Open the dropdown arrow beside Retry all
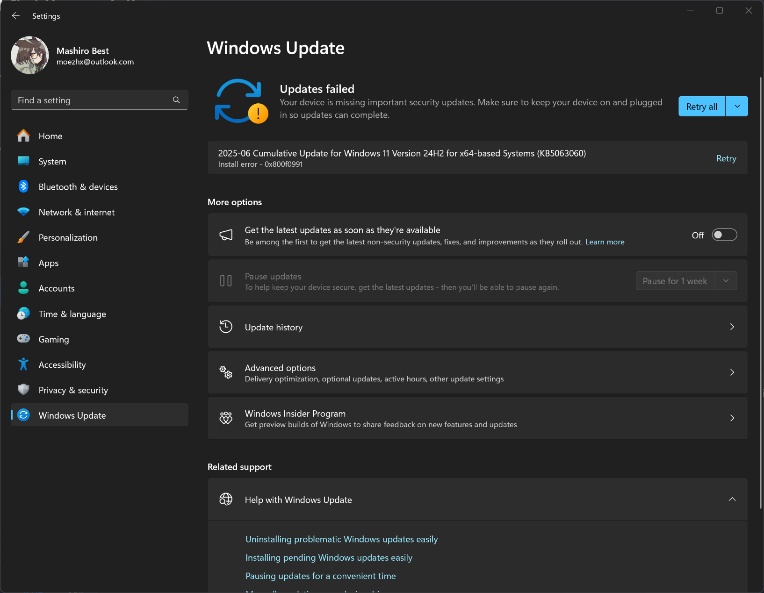The height and width of the screenshot is (593, 764). [737, 106]
